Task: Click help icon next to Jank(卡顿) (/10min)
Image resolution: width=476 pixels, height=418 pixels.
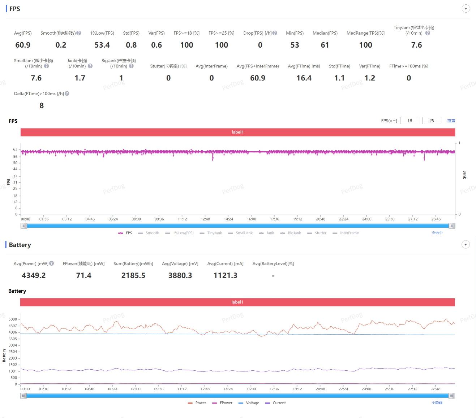Action: coord(90,66)
